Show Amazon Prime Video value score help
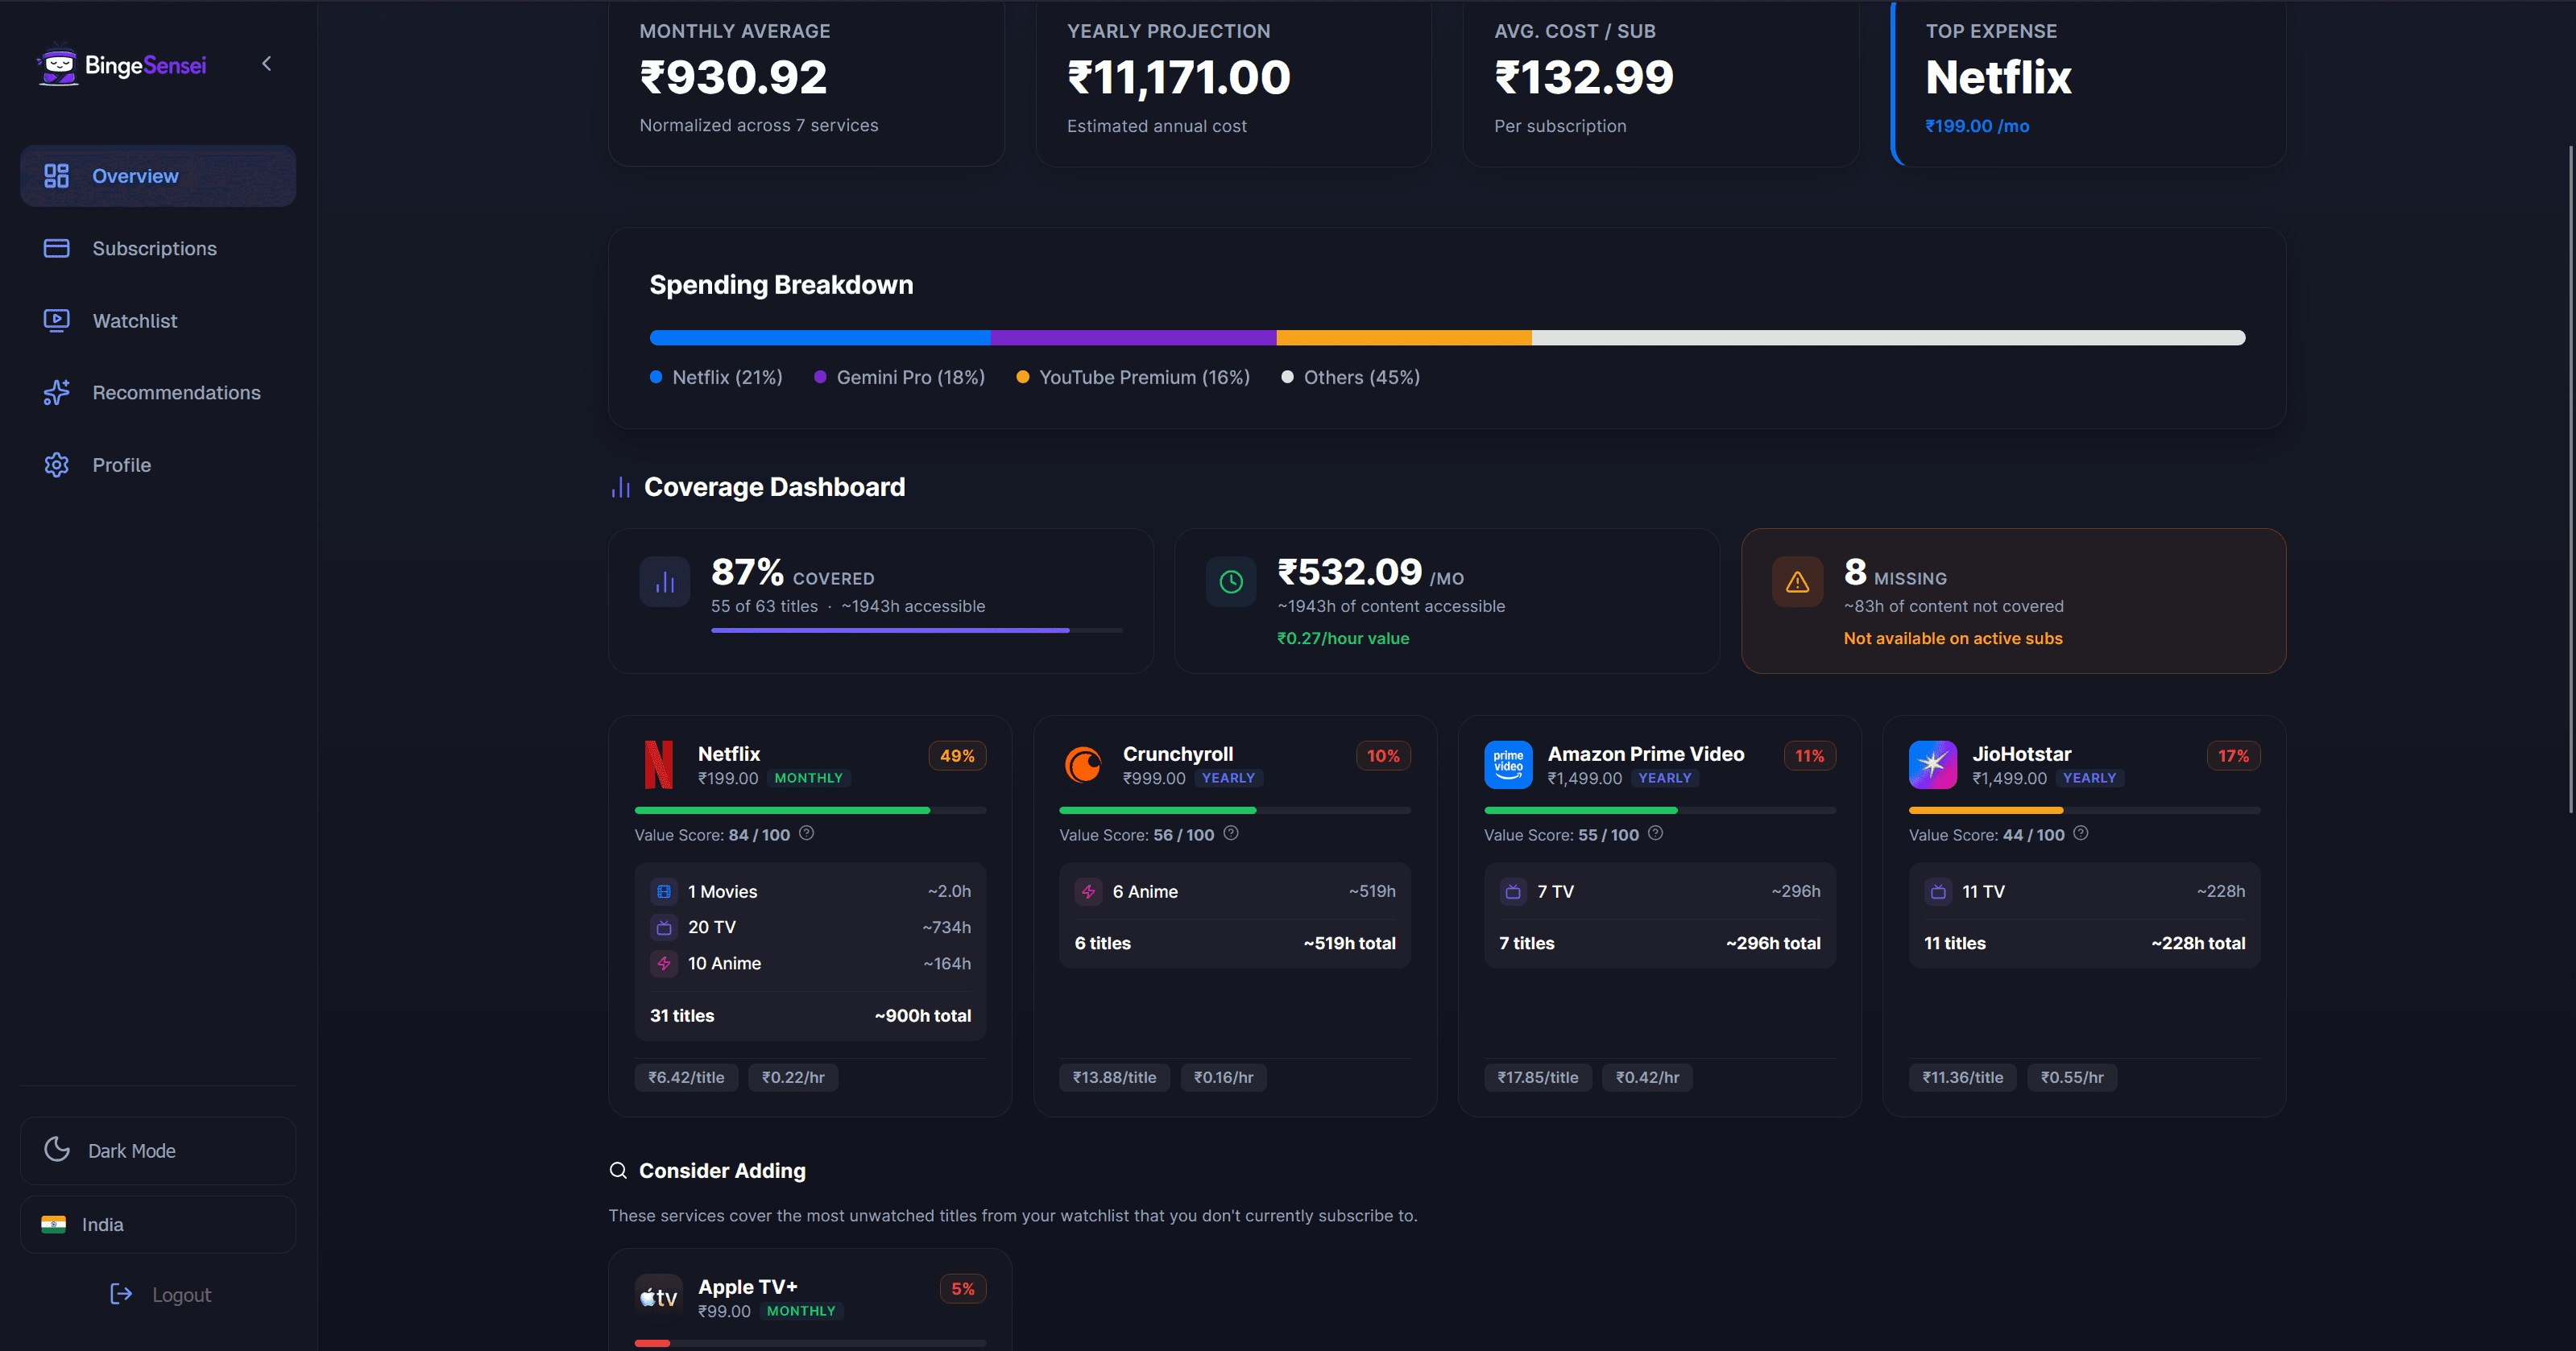This screenshot has height=1351, width=2576. coord(1655,833)
